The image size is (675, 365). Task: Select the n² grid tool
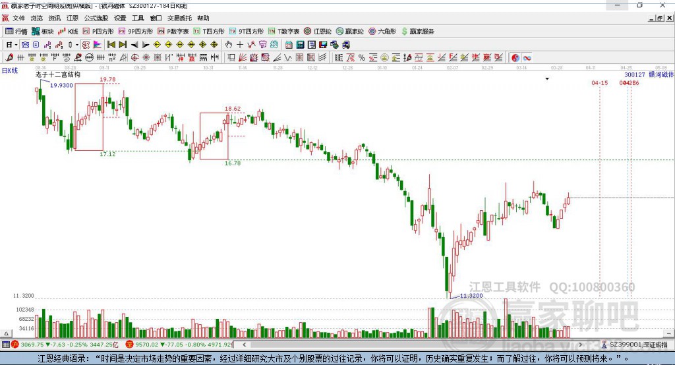pos(112,58)
